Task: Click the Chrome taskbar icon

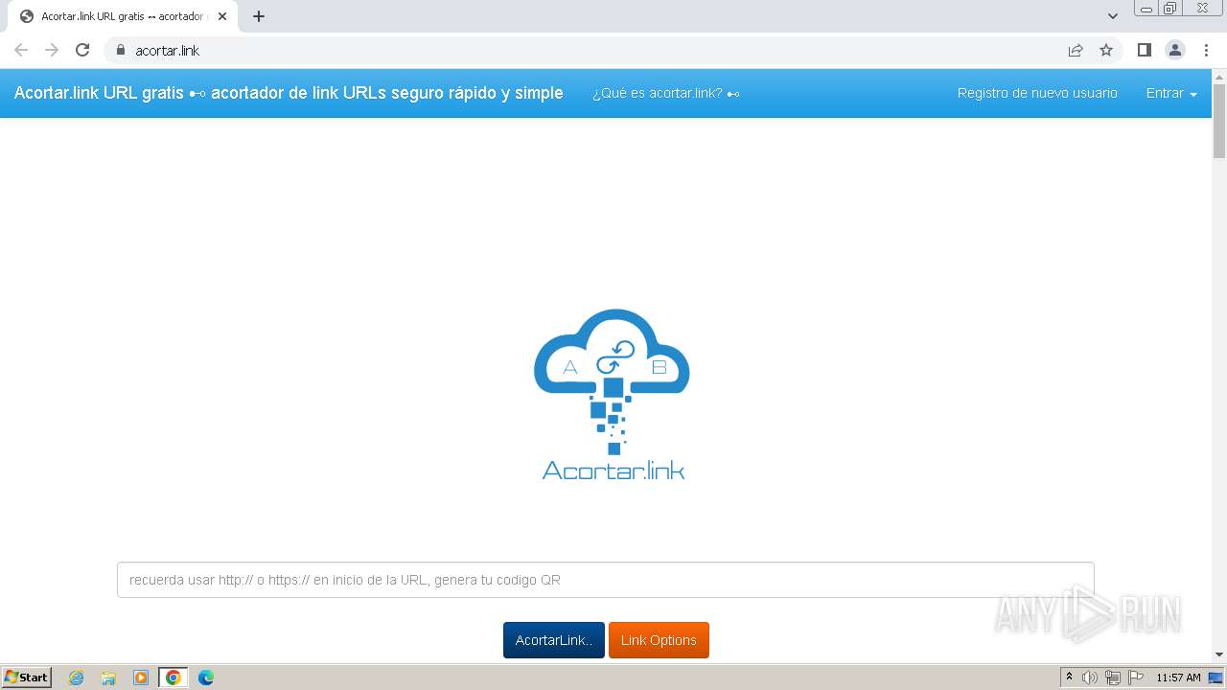Action: point(174,678)
